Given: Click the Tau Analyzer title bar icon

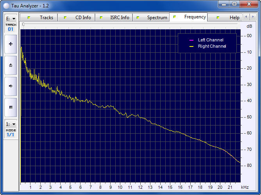Looking at the screenshot, I should (x=6, y=6).
